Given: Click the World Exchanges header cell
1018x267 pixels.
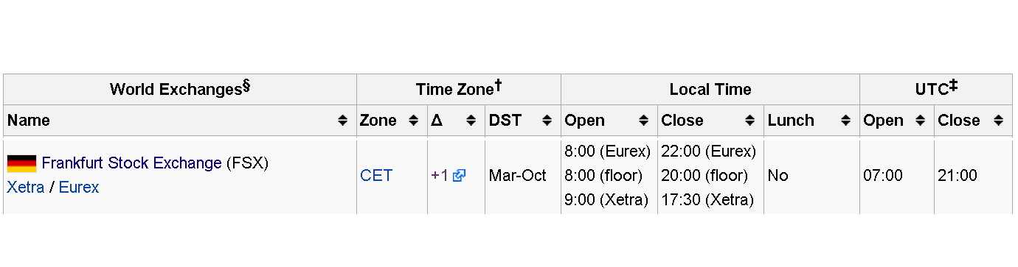Looking at the screenshot, I should [180, 89].
